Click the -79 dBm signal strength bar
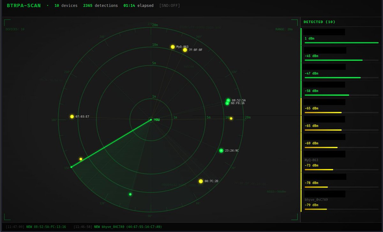This screenshot has width=383, height=232. (x=342, y=209)
